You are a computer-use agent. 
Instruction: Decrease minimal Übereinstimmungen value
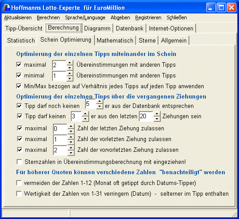click(x=70, y=78)
